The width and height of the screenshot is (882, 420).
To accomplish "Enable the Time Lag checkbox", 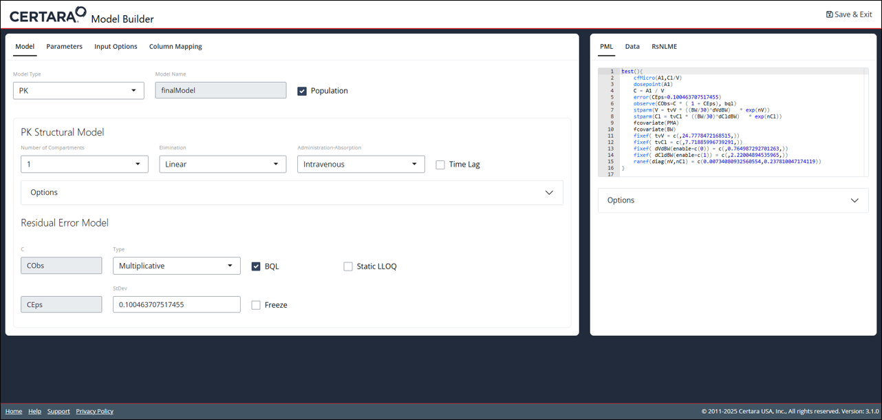I will (x=440, y=165).
